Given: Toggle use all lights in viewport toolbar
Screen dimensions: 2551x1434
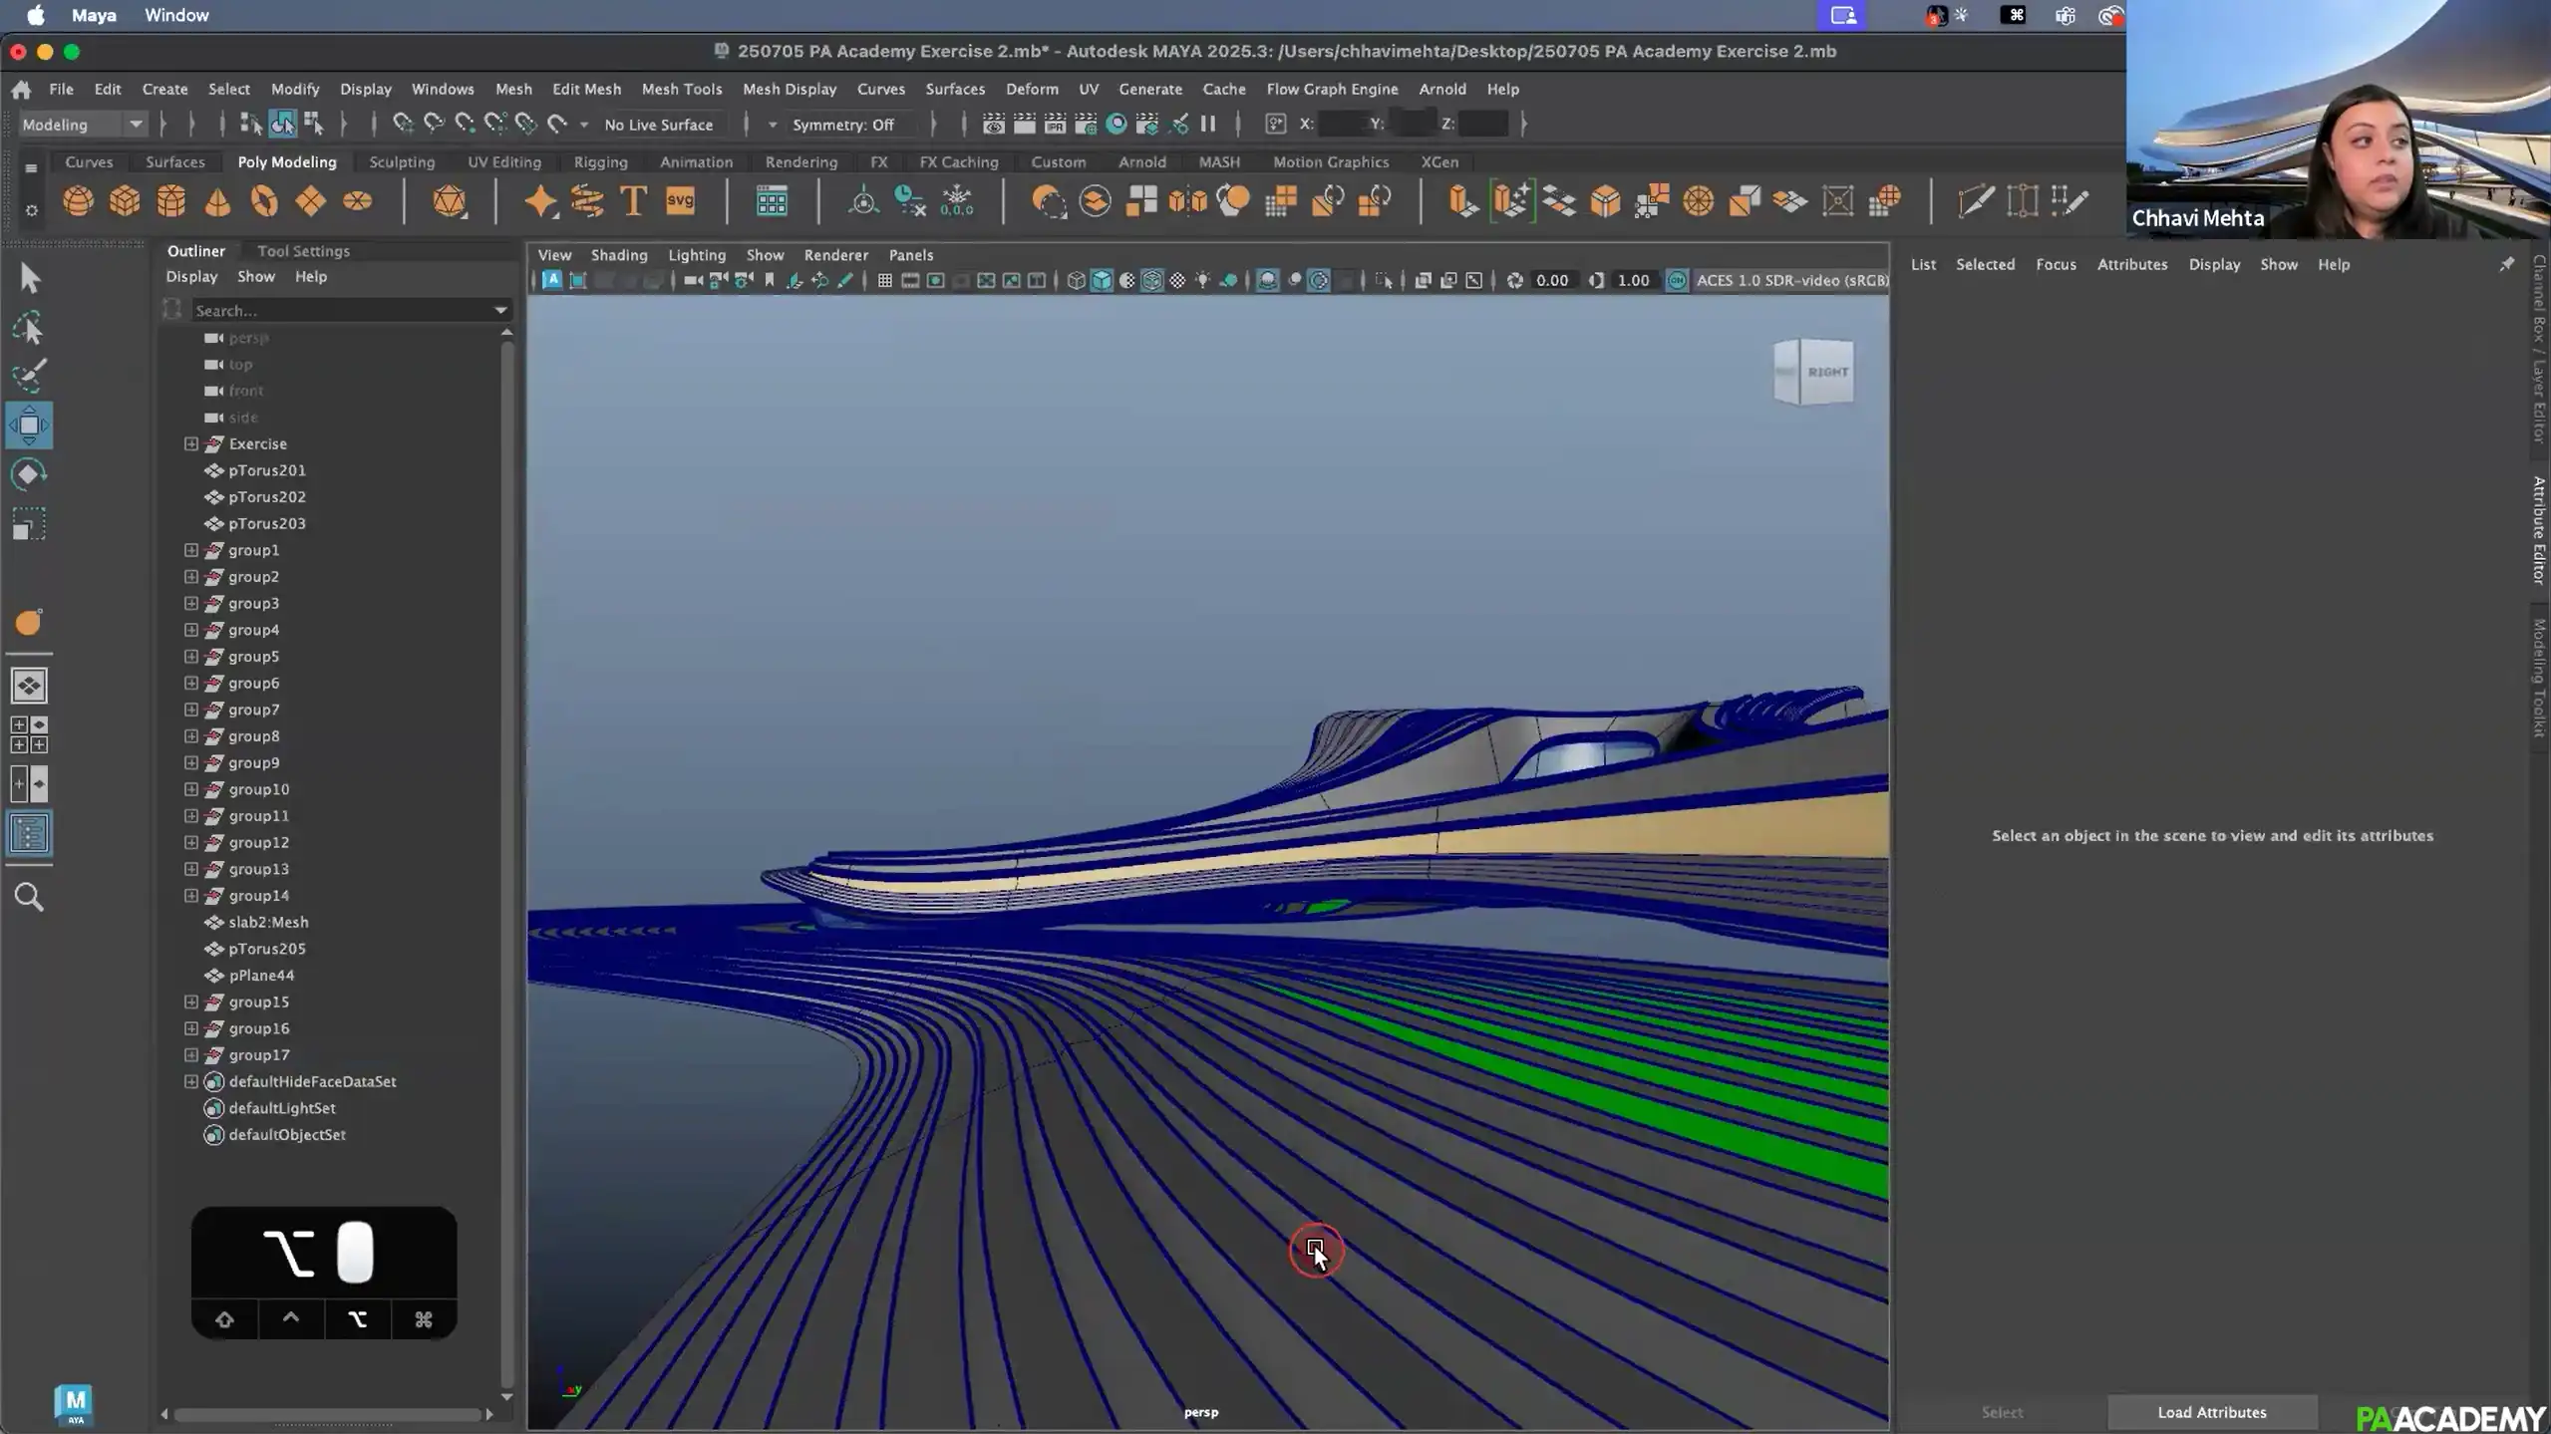Looking at the screenshot, I should (1203, 281).
